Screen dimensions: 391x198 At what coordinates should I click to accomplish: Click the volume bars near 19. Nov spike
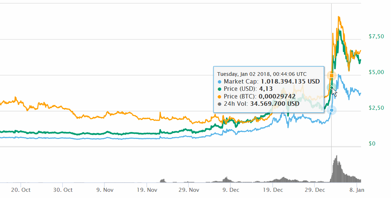(162, 181)
